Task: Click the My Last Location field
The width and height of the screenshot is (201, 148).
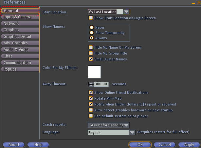Action: tap(105, 12)
